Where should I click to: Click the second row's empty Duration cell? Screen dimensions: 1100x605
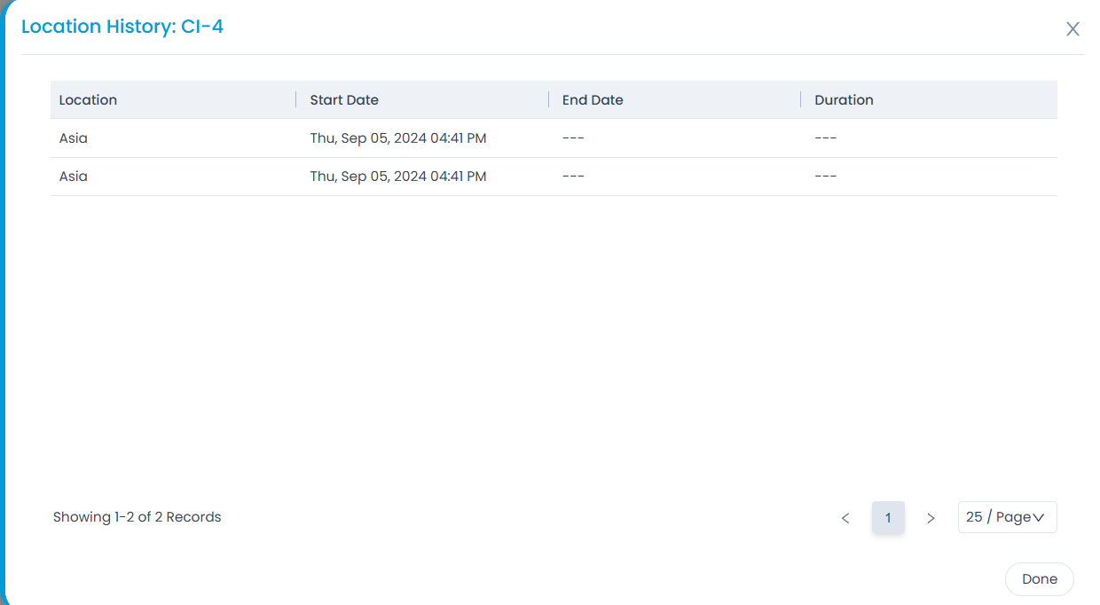[826, 177]
